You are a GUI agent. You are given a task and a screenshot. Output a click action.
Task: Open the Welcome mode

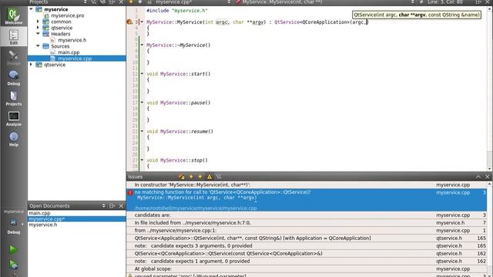(14, 16)
